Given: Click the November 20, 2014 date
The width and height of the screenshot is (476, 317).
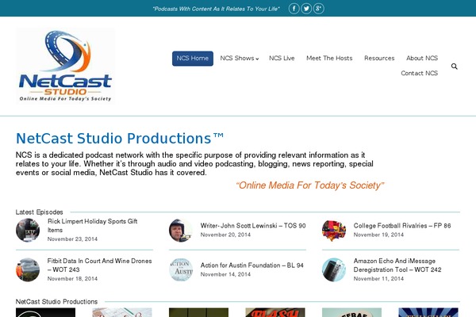Looking at the screenshot, I should pyautogui.click(x=225, y=235).
